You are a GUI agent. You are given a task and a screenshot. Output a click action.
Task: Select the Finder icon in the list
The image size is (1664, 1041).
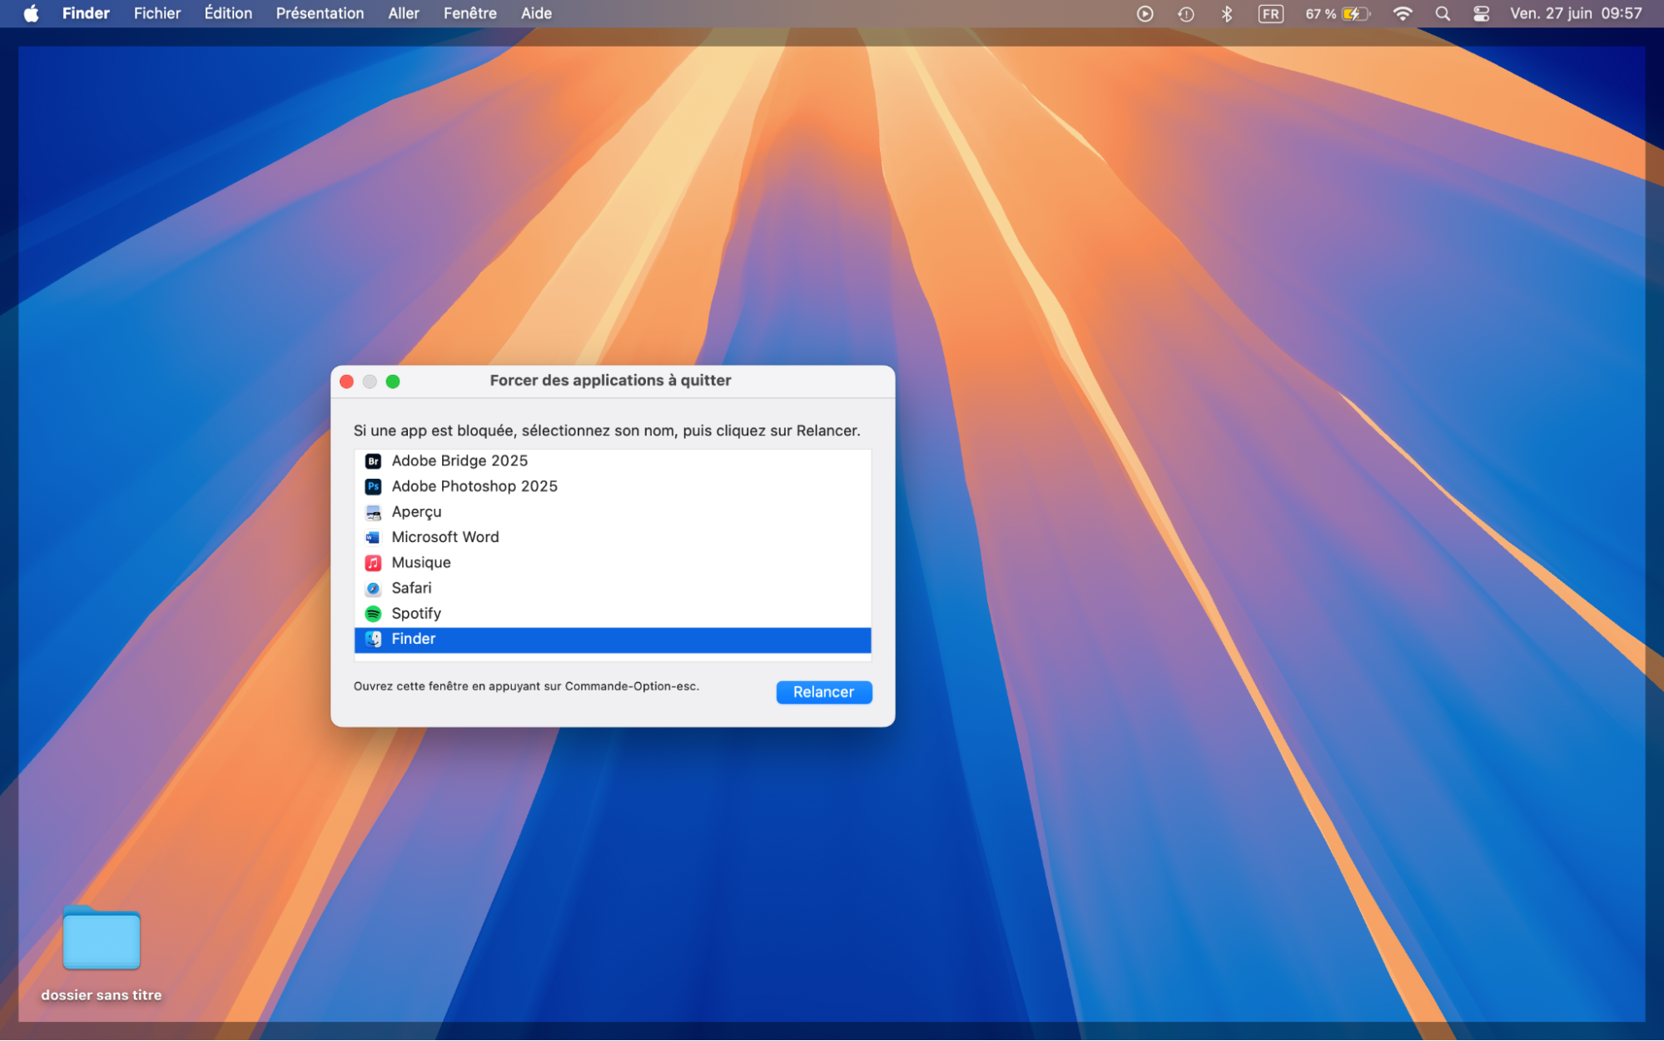tap(373, 639)
